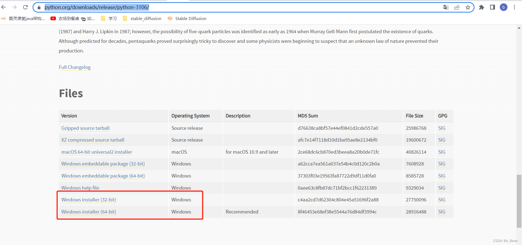Open the 学习 bookmarks folder
The height and width of the screenshot is (245, 522).
109,18
